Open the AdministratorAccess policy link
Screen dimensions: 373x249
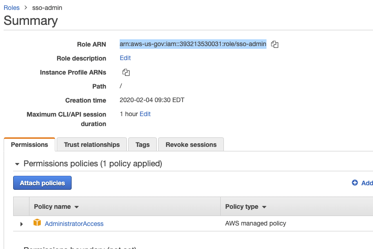(x=74, y=224)
